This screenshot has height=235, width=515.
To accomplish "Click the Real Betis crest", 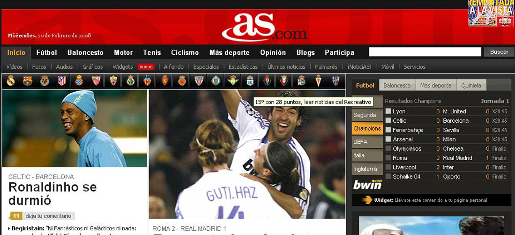I will (232, 81).
